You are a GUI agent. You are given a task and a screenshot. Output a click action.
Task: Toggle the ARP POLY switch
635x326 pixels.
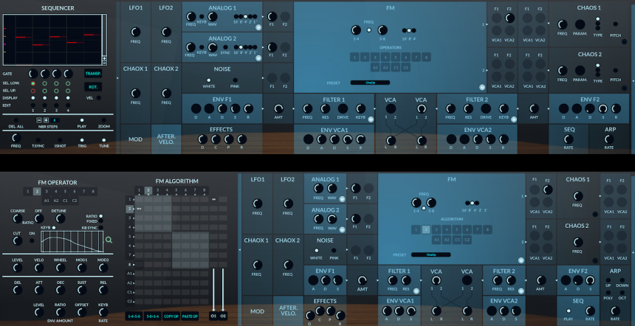[x=608, y=292]
